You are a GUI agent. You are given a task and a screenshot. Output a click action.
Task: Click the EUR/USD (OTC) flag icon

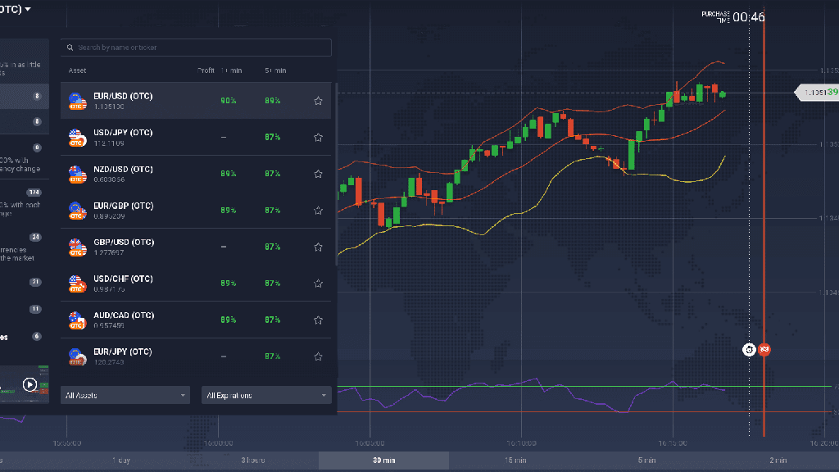(78, 101)
